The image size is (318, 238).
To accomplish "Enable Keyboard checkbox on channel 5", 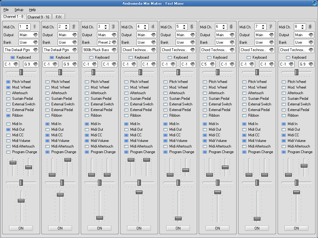I will point(170,58).
